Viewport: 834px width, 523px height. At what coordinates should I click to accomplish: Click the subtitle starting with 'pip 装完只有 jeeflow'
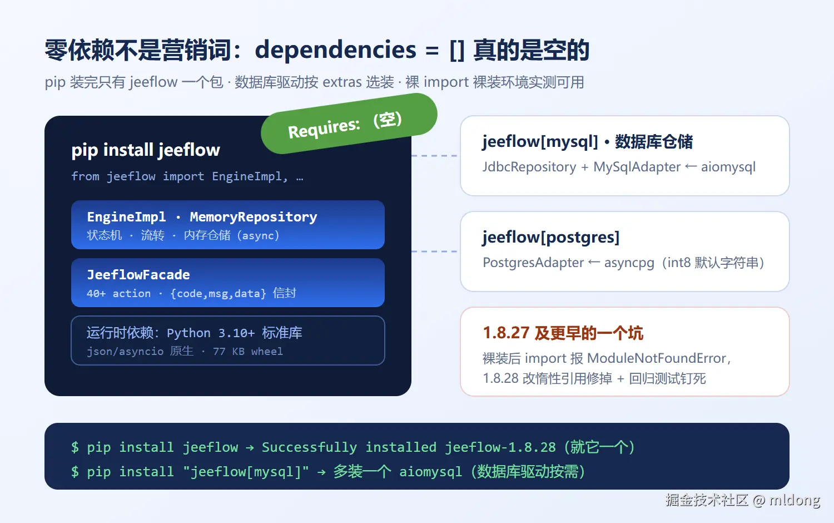click(x=314, y=82)
